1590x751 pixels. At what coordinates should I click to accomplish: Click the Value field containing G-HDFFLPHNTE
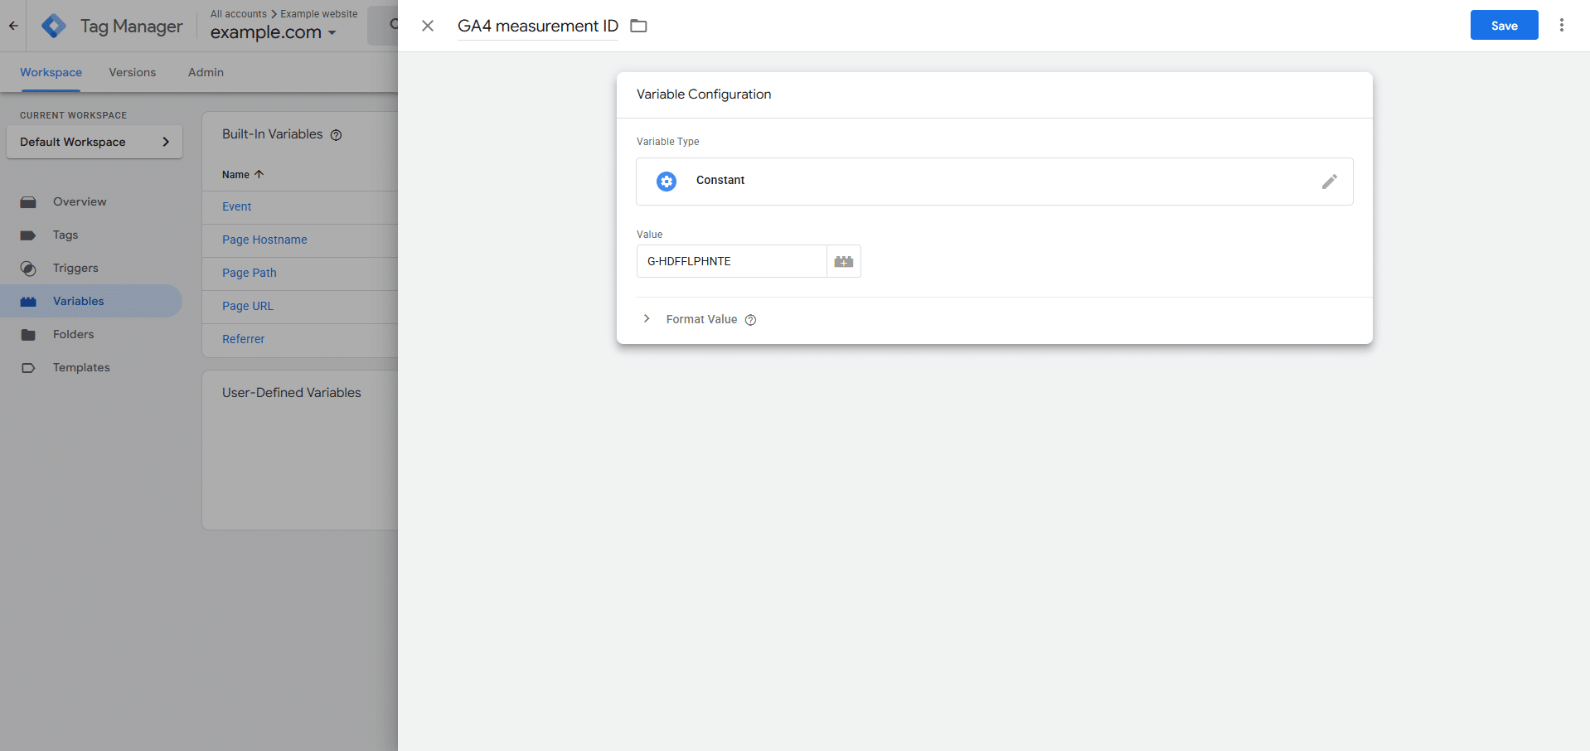point(730,261)
